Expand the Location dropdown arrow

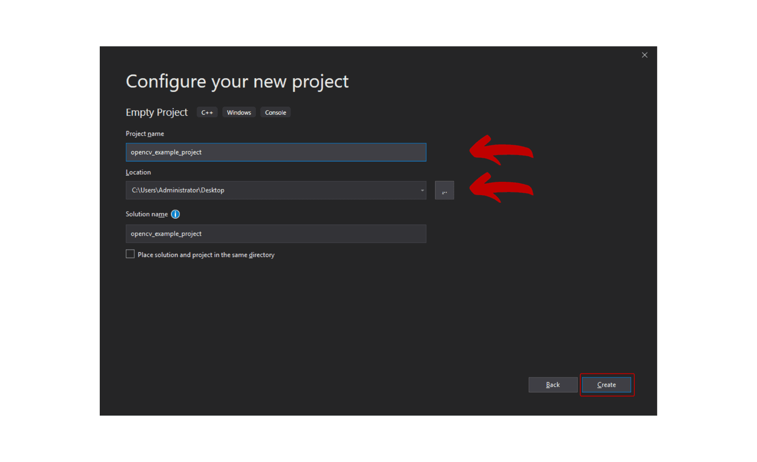422,190
